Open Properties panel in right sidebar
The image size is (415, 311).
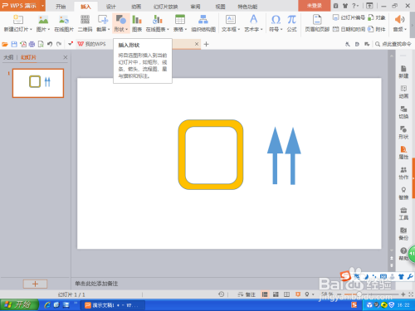403,153
